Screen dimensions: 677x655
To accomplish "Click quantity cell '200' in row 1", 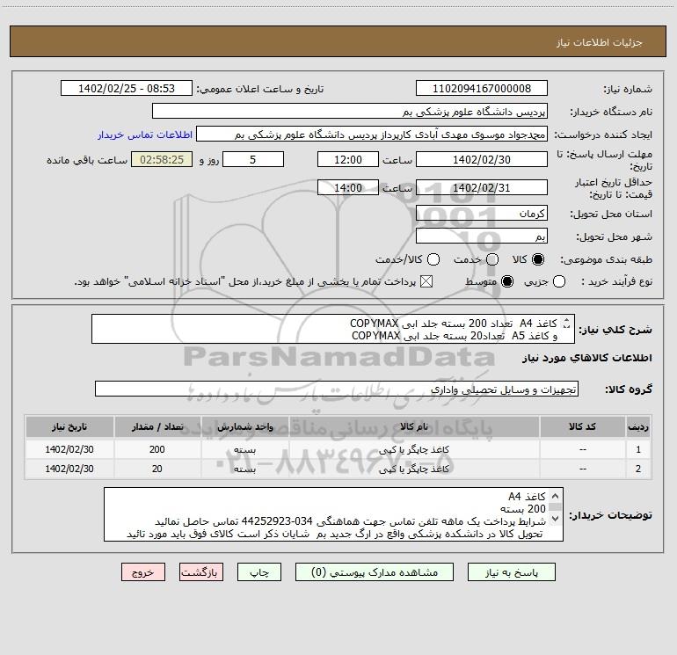I will coord(157,449).
